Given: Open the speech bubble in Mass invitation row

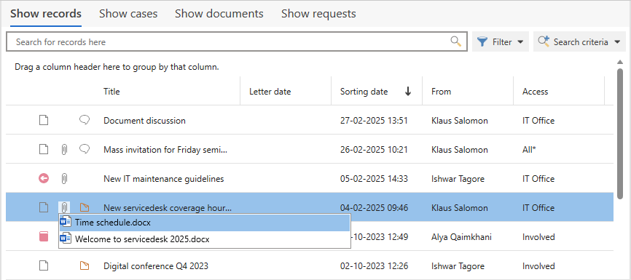Looking at the screenshot, I should 84,149.
